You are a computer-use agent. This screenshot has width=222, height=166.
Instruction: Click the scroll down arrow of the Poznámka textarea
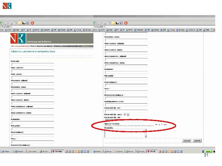(x=146, y=136)
